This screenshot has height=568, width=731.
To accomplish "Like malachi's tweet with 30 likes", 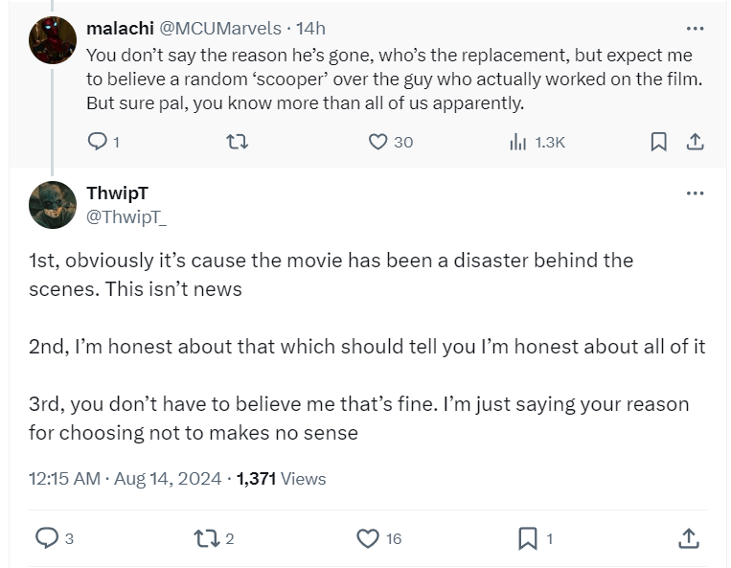I will [x=378, y=142].
